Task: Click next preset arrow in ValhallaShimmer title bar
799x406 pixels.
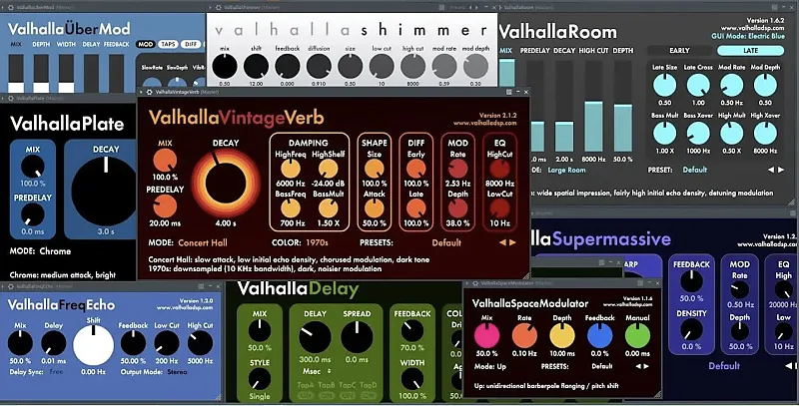Action: pyautogui.click(x=478, y=8)
